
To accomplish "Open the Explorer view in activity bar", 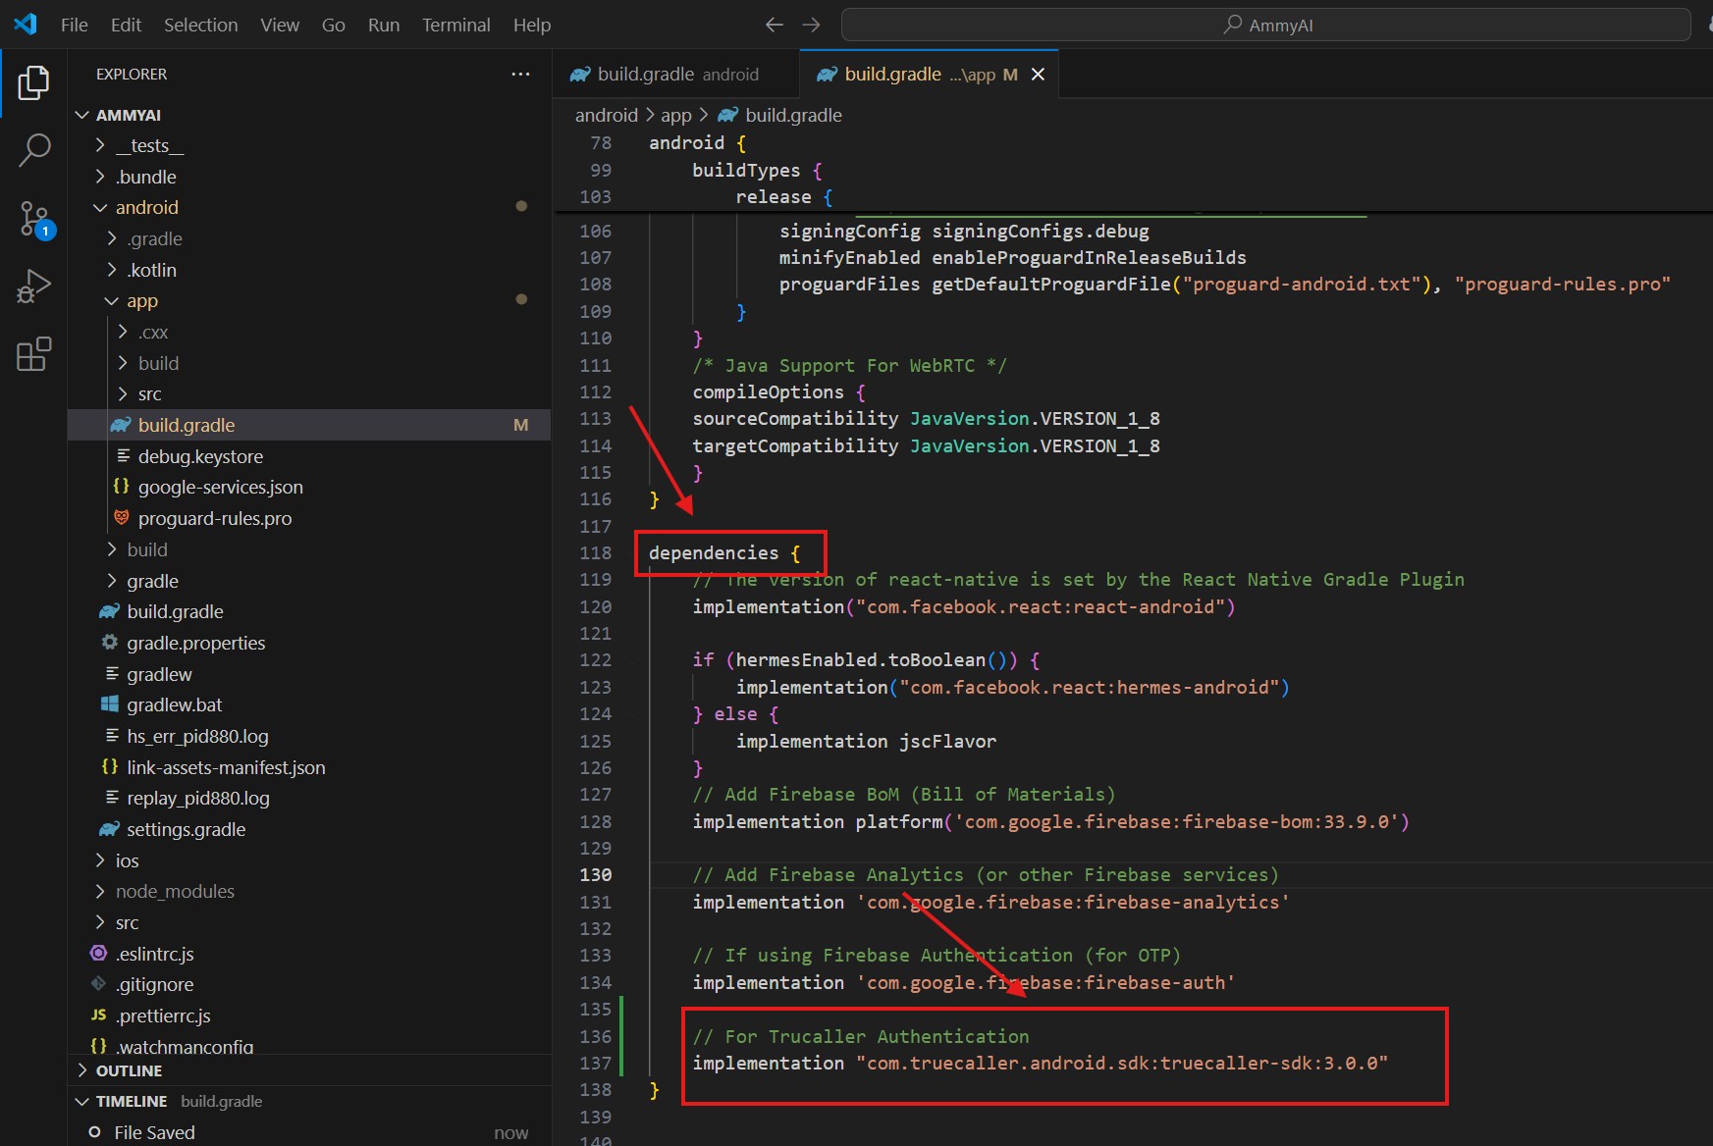I will click(33, 83).
